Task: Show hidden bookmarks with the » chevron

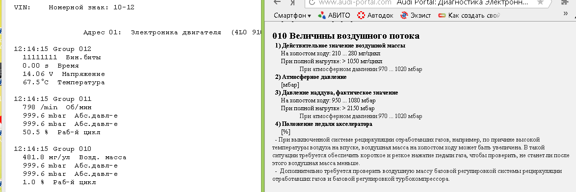Action: point(565,14)
